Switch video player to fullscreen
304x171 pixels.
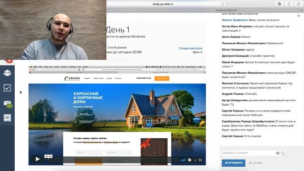tap(200, 160)
